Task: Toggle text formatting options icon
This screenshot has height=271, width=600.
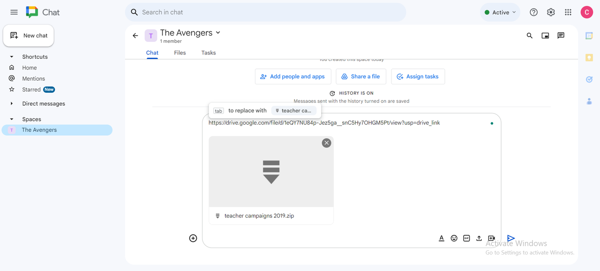Action: [x=442, y=238]
